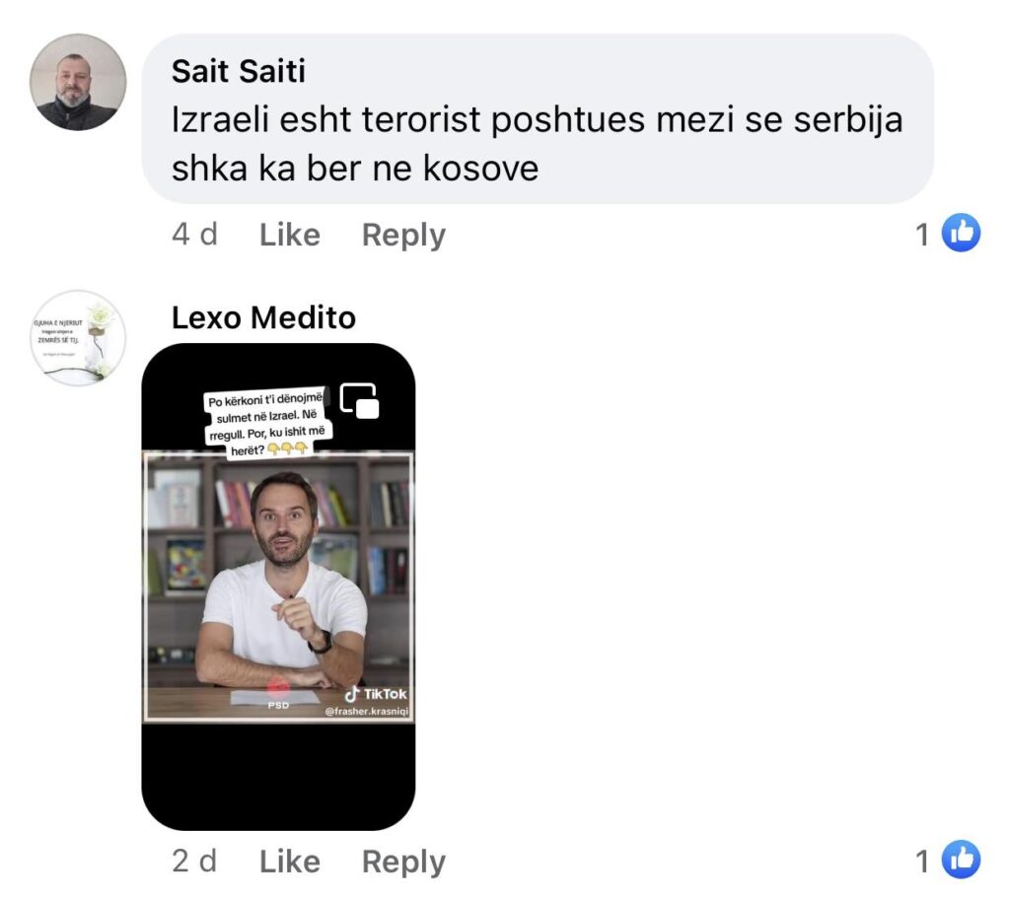Click the 'Izraeli esht terorist' comment text bubble
This screenshot has height=900, width=1010.
pos(538,119)
